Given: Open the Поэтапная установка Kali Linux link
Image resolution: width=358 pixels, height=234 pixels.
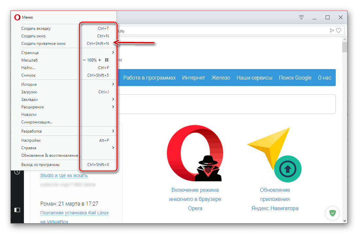Looking at the screenshot, I should point(74,213).
